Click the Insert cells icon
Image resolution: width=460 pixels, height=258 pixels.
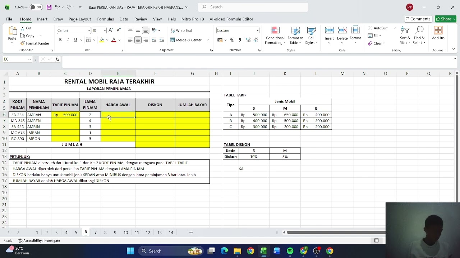pyautogui.click(x=329, y=30)
